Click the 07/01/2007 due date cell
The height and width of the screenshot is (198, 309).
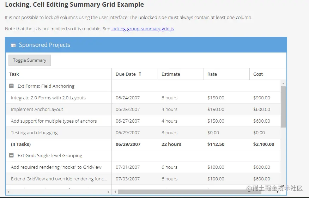tap(135, 167)
